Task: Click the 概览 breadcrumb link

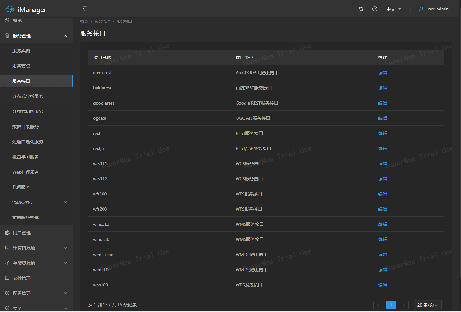Action: pos(84,21)
